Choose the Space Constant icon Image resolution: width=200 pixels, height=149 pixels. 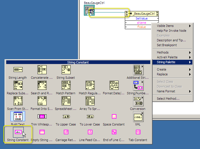114,116
